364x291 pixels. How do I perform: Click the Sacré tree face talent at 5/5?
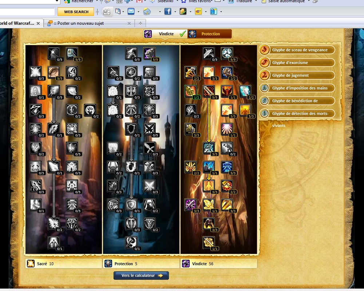click(x=54, y=72)
